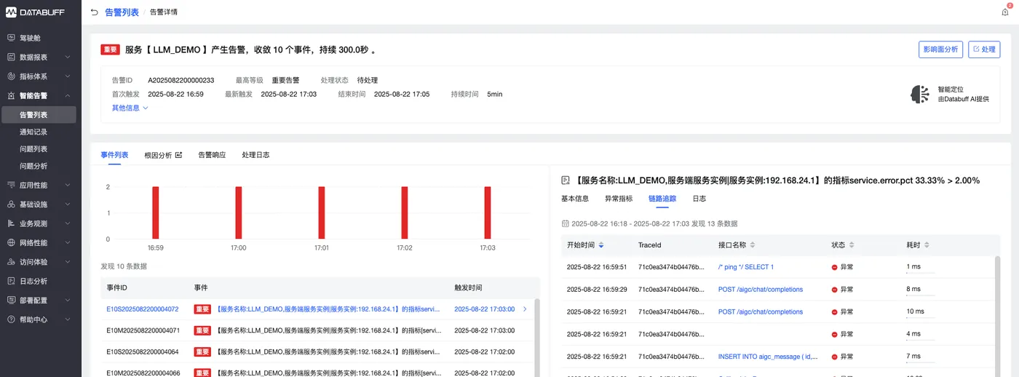Click 影响面分析 button
The height and width of the screenshot is (377, 1019).
(x=940, y=49)
